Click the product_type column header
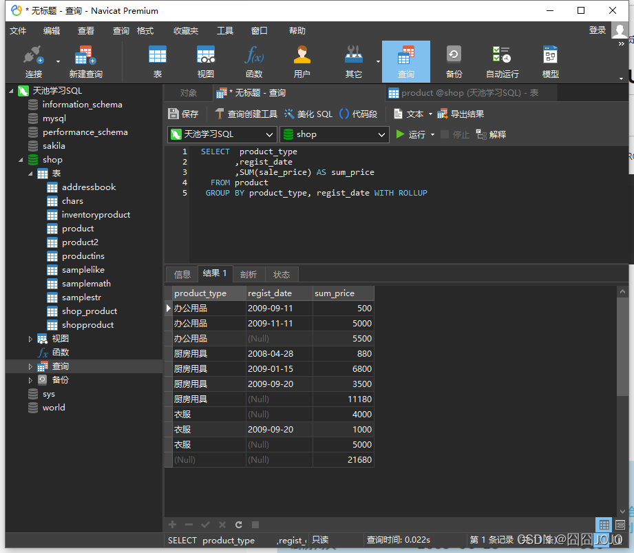 209,293
